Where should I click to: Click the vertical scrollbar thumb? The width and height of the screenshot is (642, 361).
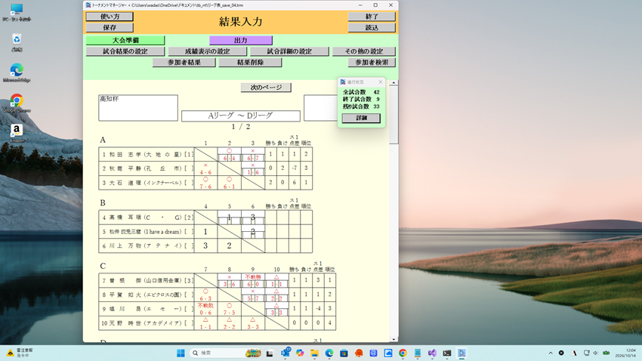coord(394,115)
